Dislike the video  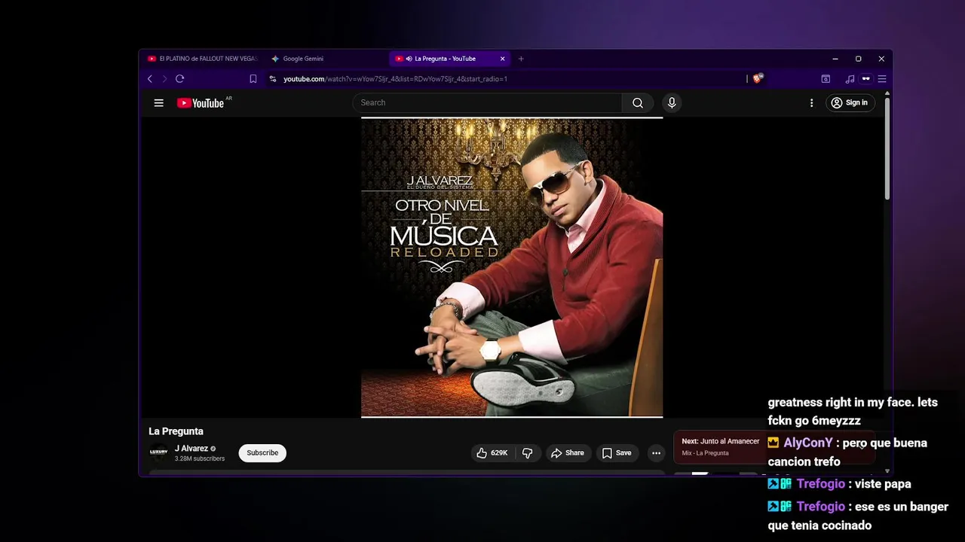[x=527, y=453]
